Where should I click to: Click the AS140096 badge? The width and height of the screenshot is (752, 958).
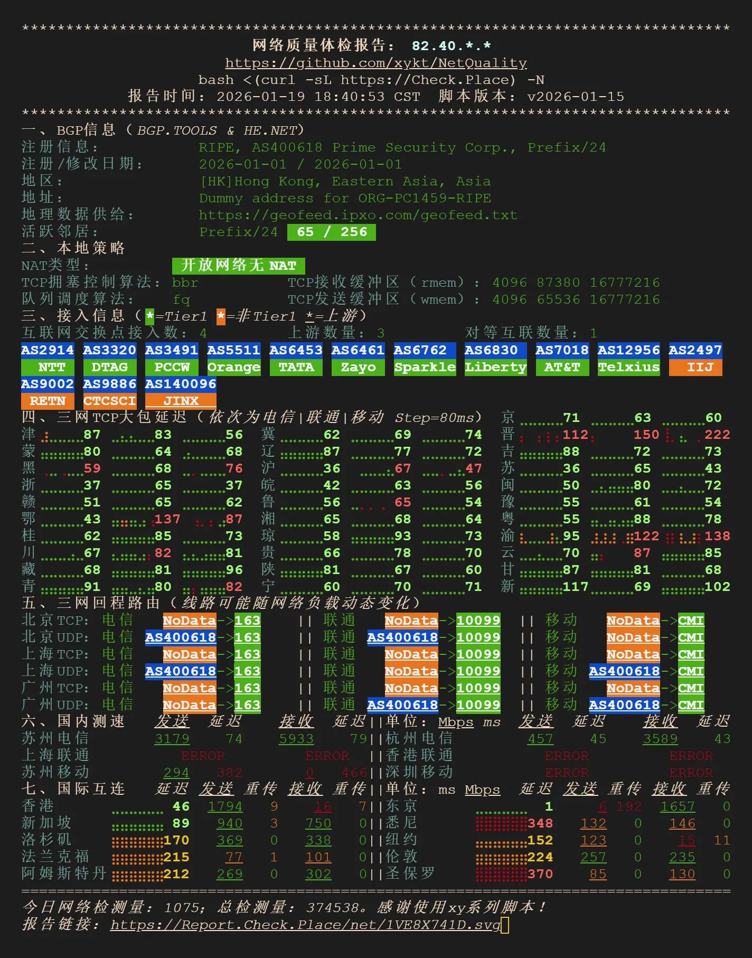181,384
